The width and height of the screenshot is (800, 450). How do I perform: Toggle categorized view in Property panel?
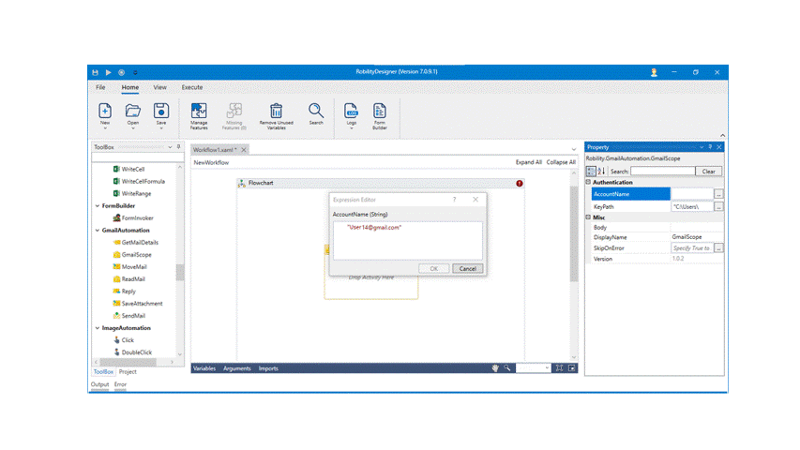coord(591,172)
